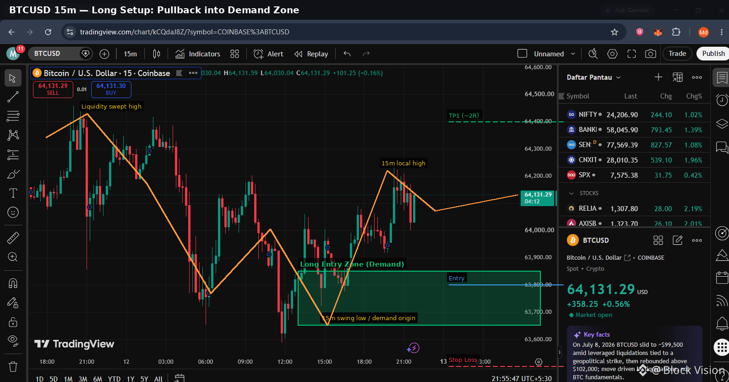Bookmark this page with the star icon

click(615, 32)
